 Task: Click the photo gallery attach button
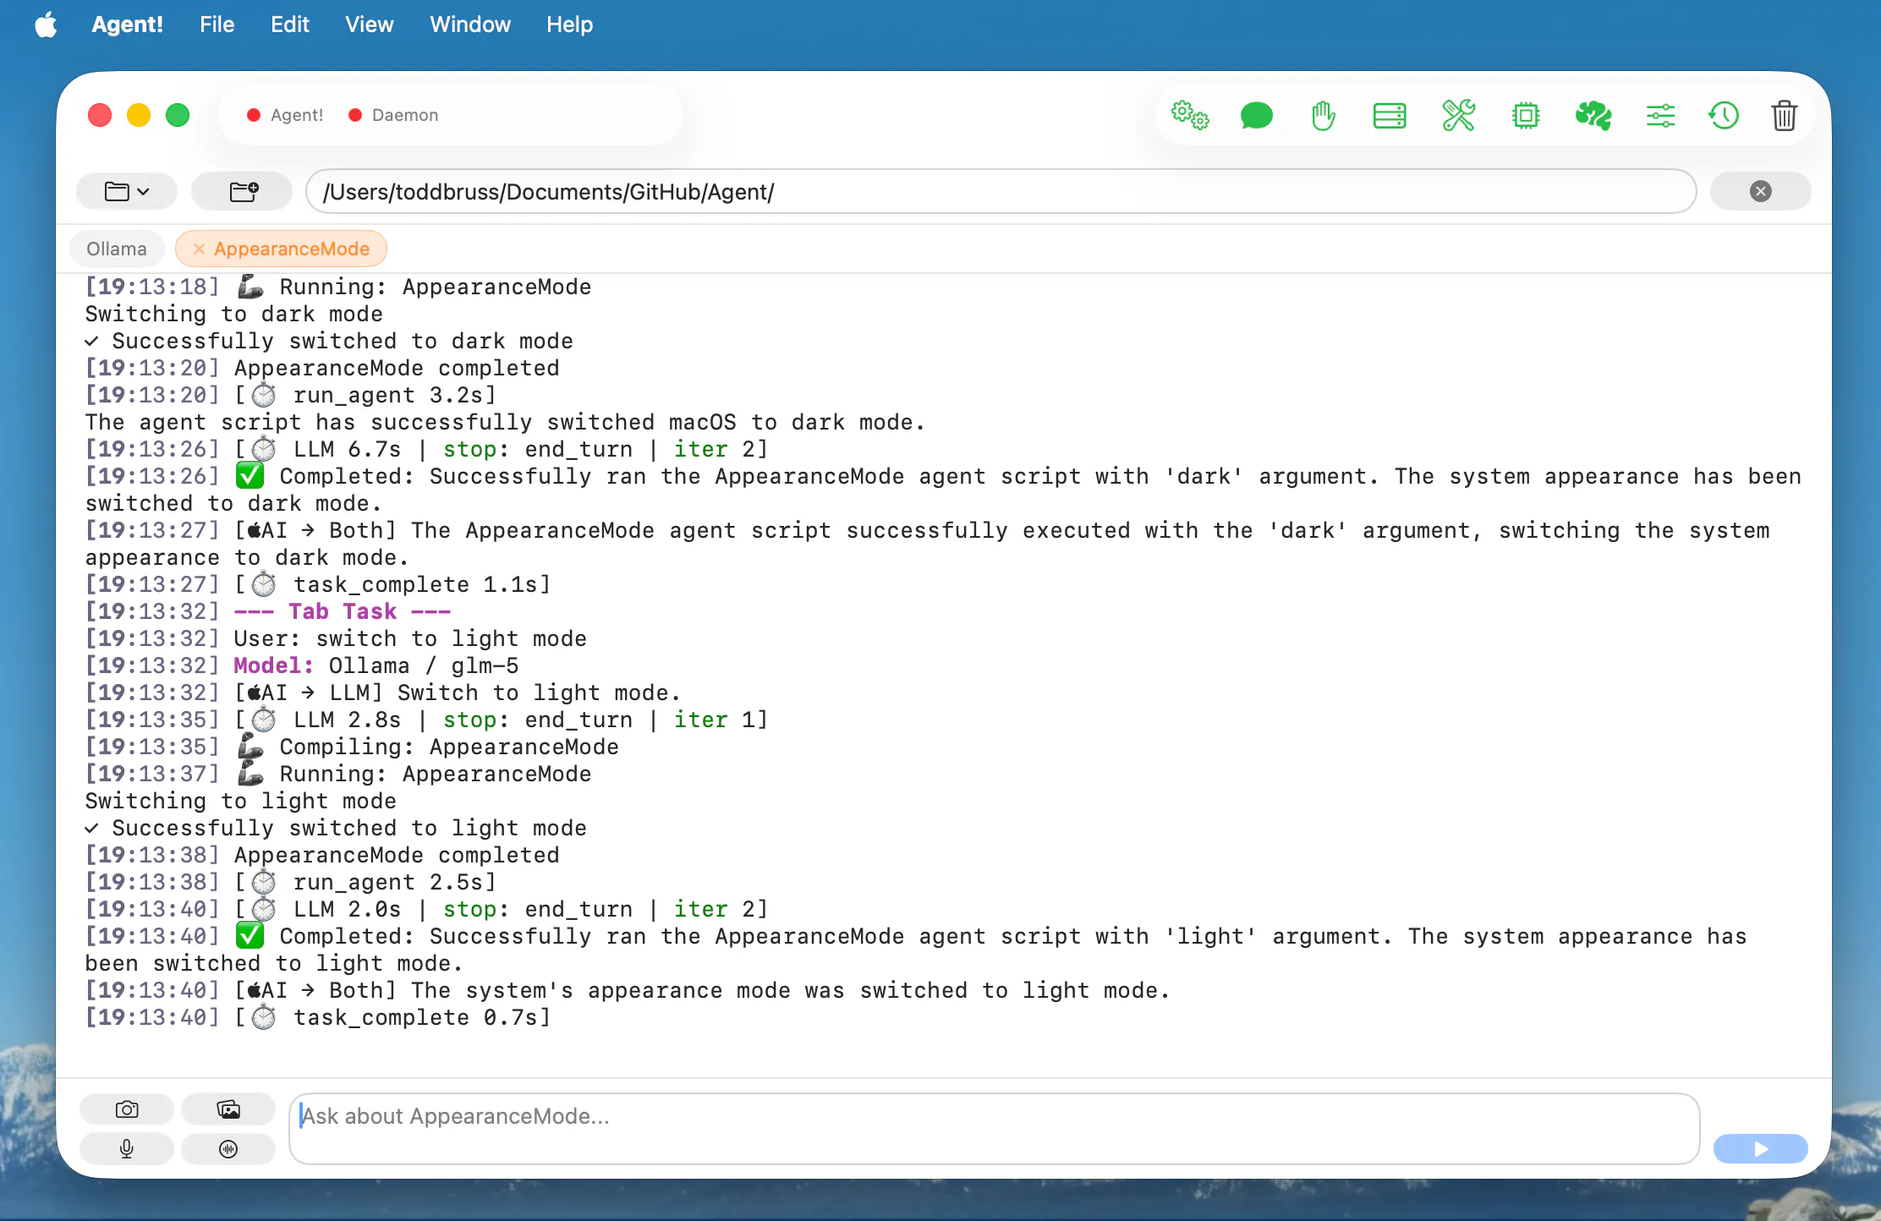[228, 1109]
